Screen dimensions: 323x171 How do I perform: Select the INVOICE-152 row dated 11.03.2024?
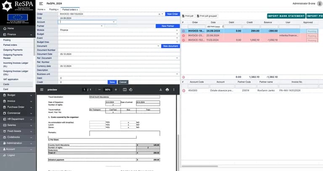[249, 40]
